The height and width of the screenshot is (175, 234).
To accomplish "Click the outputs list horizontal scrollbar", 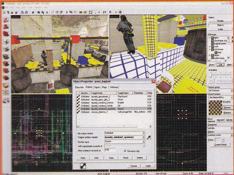I will [x=115, y=127].
